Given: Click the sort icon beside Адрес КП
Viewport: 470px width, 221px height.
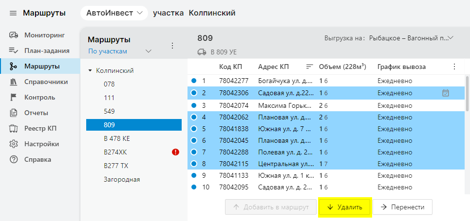Looking at the screenshot, I should coord(309,67).
